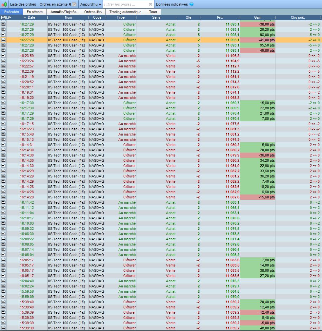
Task: Open order details icon for the 16:11:42 row
Action: coord(3,202)
